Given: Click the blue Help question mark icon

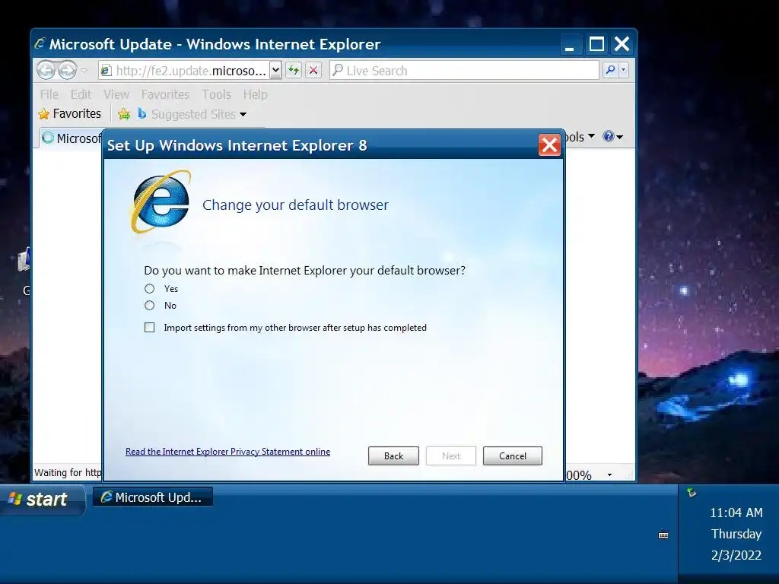Looking at the screenshot, I should point(608,136).
